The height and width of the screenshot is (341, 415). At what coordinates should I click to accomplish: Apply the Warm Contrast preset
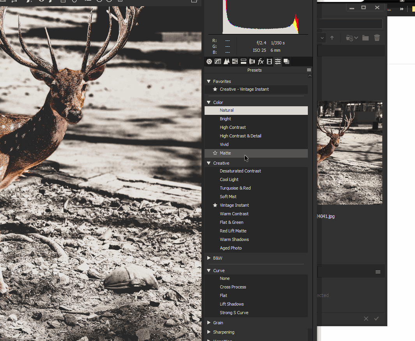(256, 214)
